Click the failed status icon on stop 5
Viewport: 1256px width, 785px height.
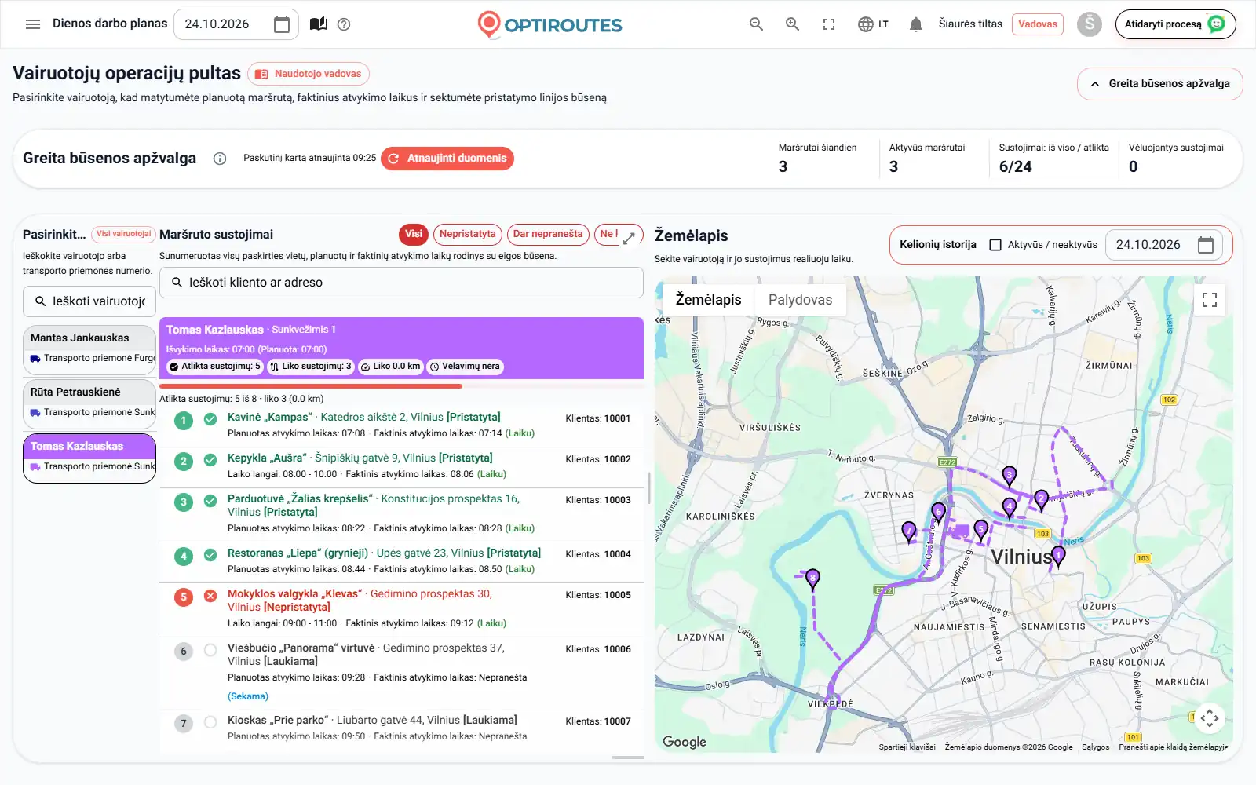click(210, 596)
